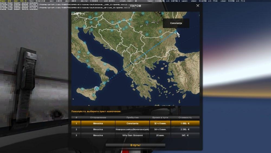Click the Стоимость column header

(x=185, y=117)
